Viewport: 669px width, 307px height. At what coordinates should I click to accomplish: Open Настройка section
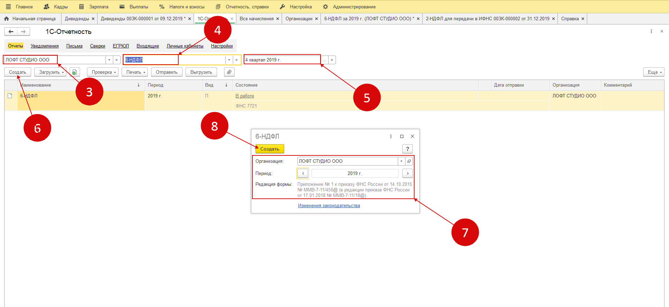tap(296, 7)
